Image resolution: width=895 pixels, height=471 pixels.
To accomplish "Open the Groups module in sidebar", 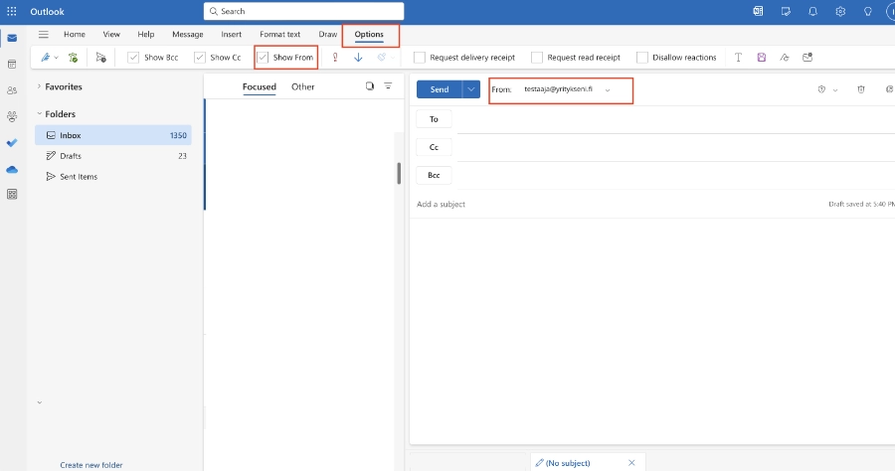I will pos(12,116).
